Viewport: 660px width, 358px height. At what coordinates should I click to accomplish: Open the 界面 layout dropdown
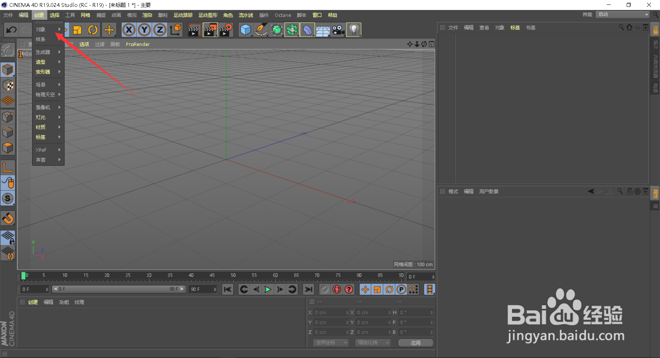point(623,15)
